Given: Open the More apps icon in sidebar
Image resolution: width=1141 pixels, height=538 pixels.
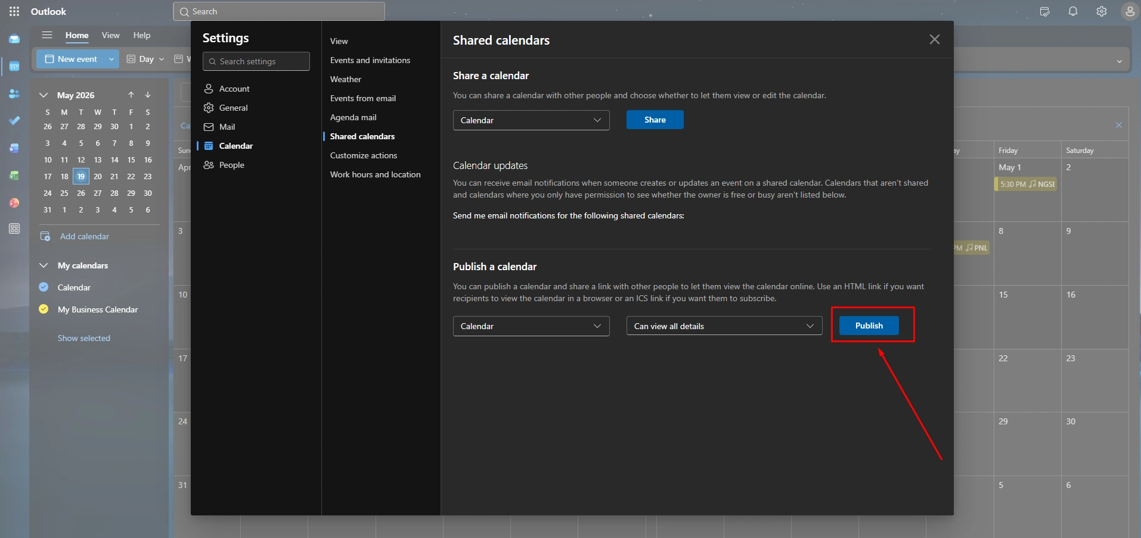Looking at the screenshot, I should tap(14, 229).
